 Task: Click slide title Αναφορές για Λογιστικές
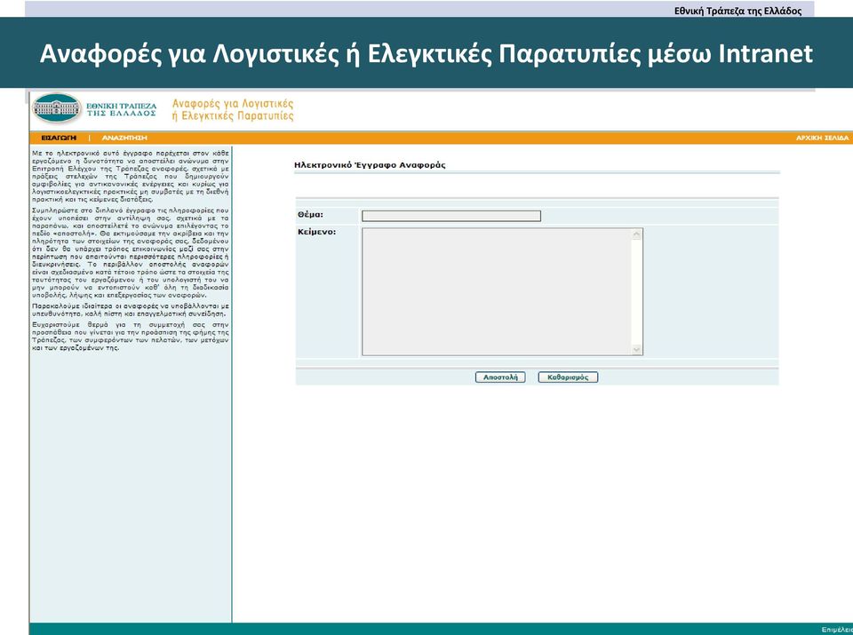pyautogui.click(x=426, y=53)
